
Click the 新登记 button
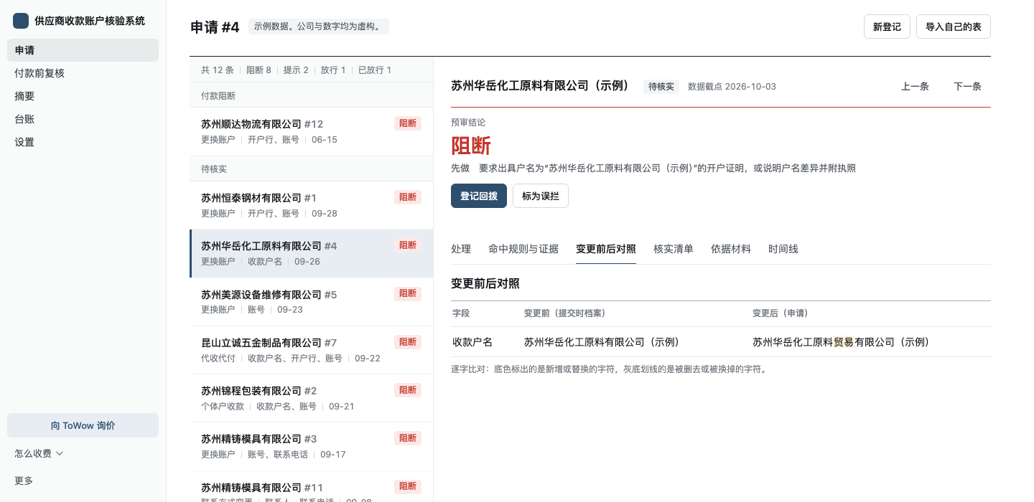click(887, 27)
